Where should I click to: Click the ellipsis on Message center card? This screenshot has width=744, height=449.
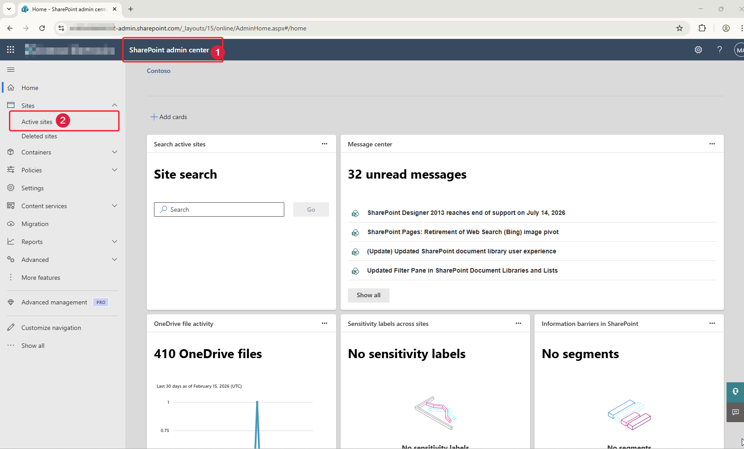point(712,144)
